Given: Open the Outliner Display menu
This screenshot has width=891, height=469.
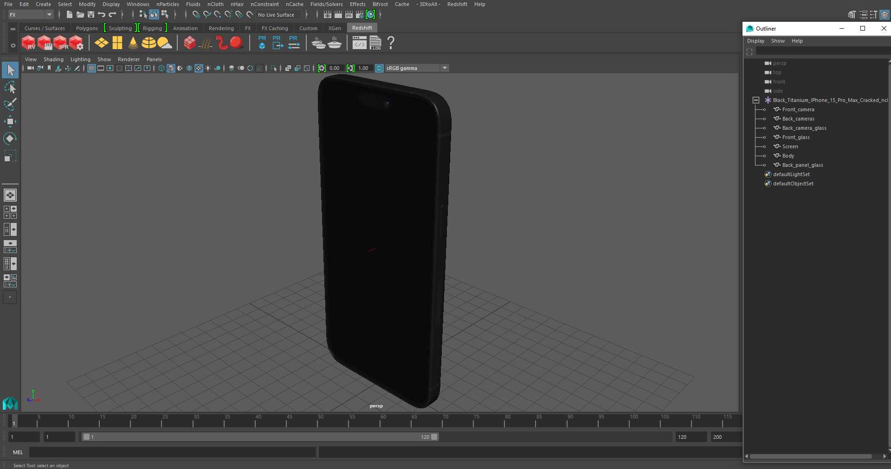Looking at the screenshot, I should tap(755, 41).
